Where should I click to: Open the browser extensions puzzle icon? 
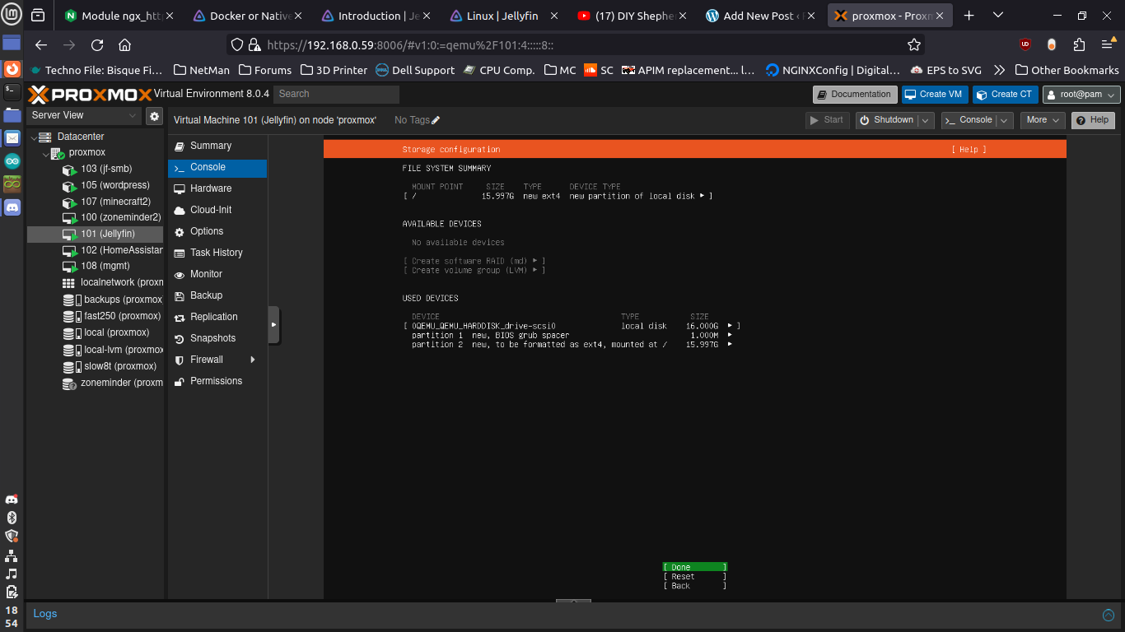(x=1079, y=45)
